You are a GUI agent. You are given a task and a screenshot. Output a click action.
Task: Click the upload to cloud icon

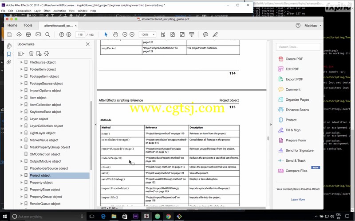(x=19, y=34)
